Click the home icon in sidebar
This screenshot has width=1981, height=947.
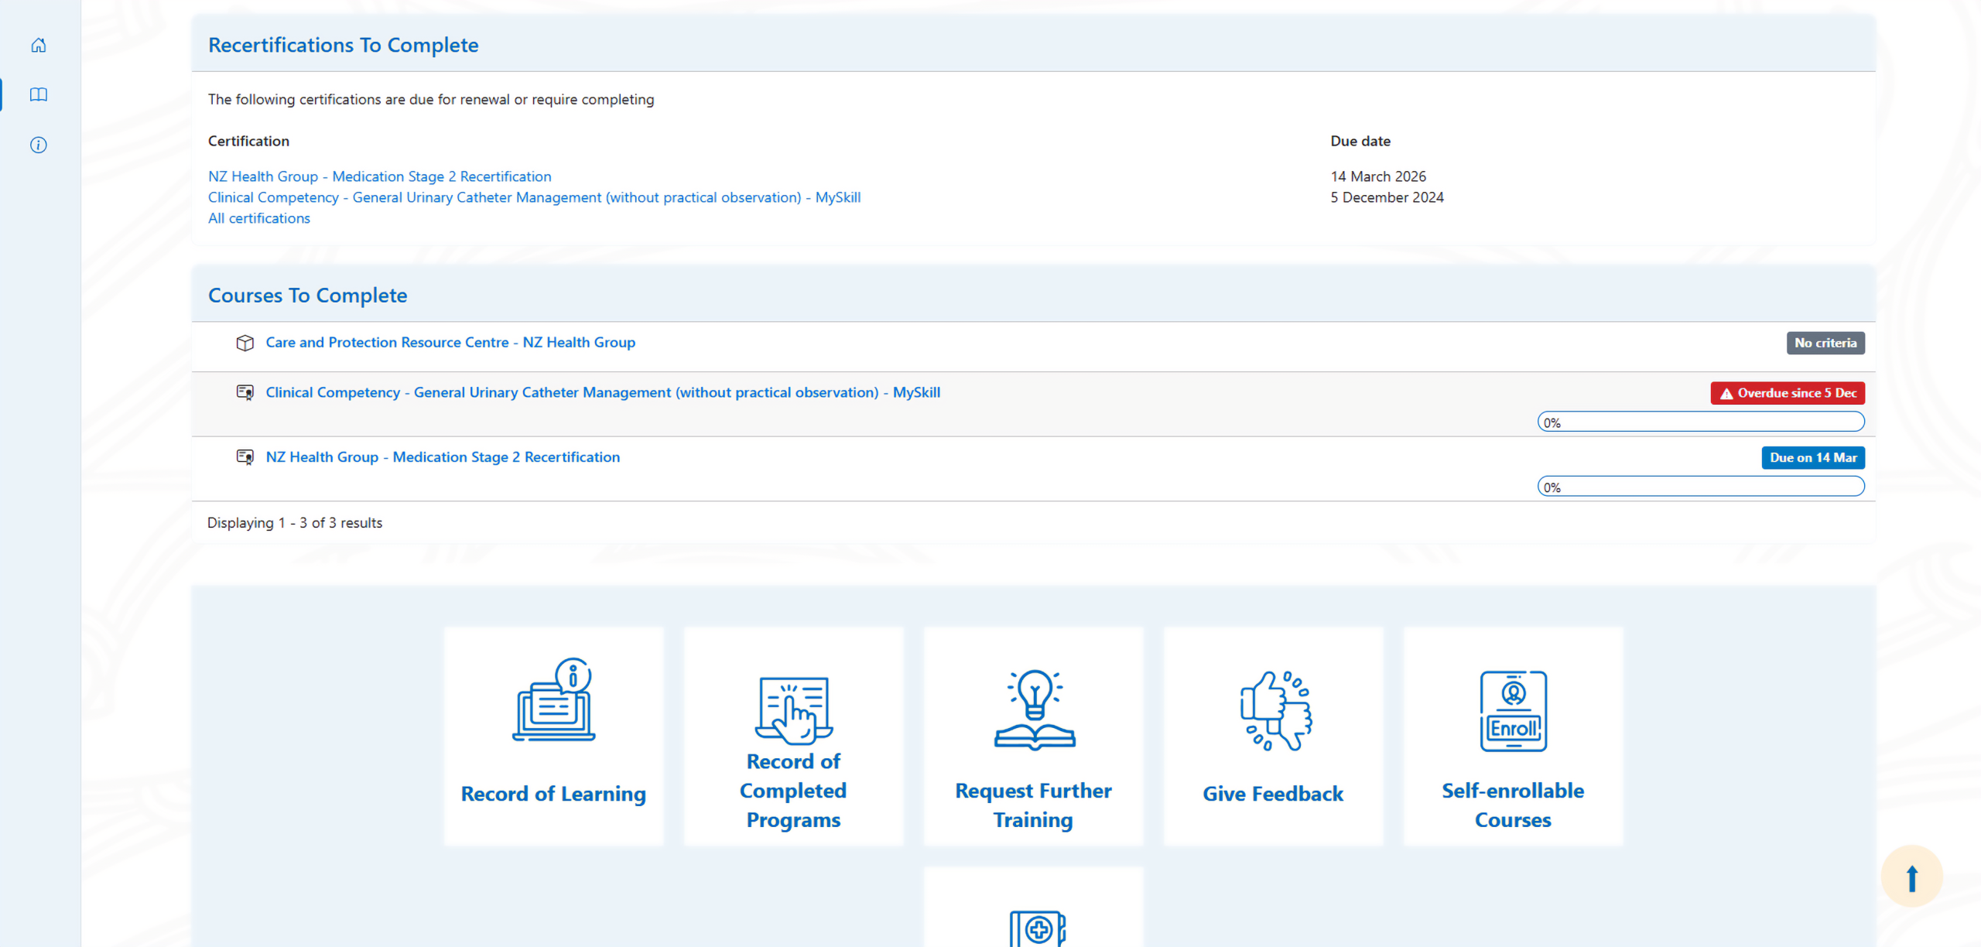click(x=38, y=46)
